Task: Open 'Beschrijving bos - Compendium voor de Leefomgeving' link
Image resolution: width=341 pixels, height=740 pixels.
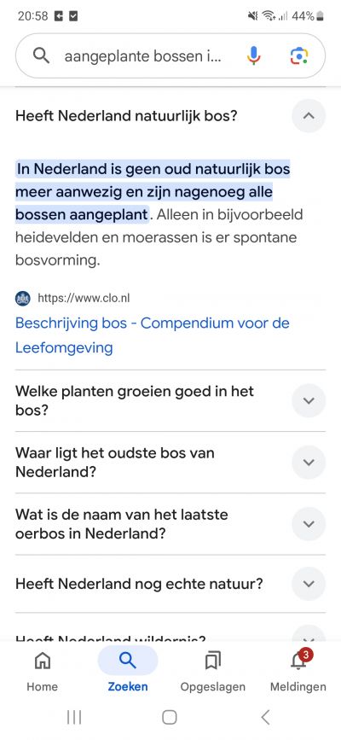Action: (x=153, y=335)
